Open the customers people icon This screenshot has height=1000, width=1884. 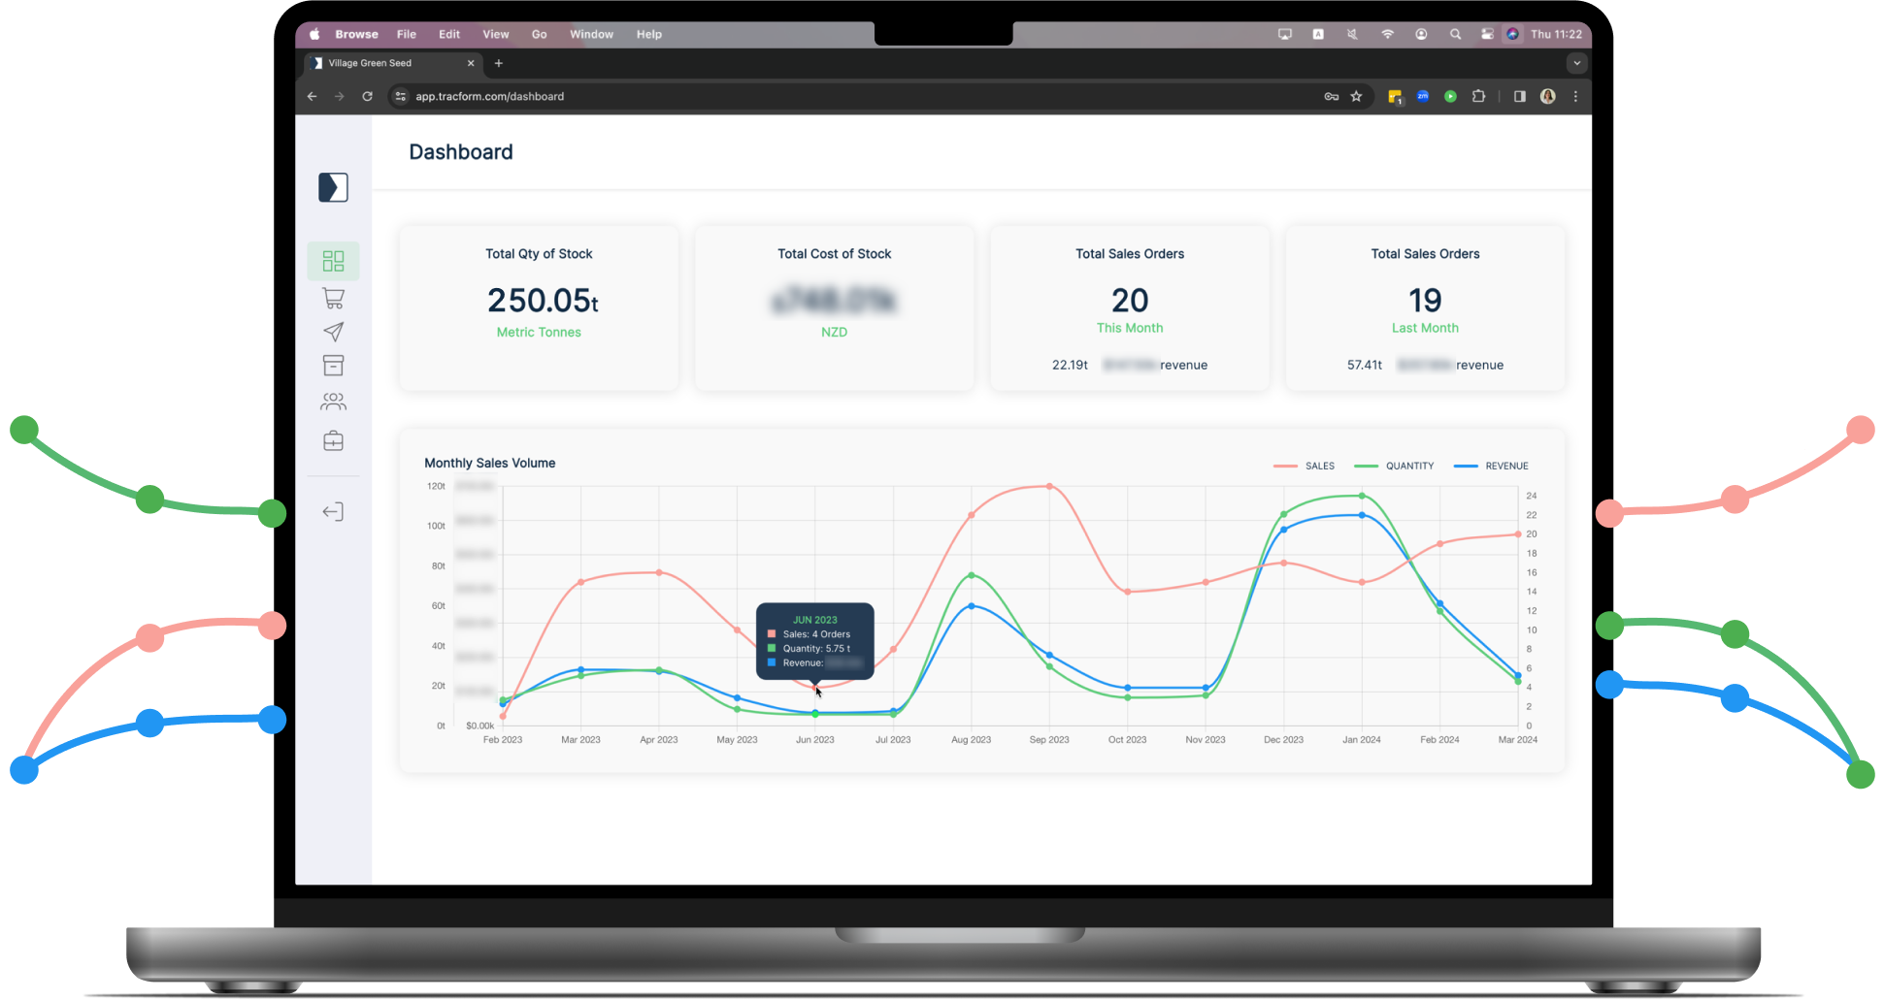[x=333, y=401]
